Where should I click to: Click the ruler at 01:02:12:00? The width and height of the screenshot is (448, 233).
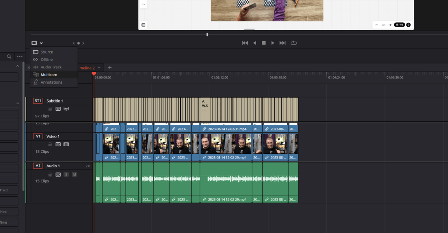220,78
